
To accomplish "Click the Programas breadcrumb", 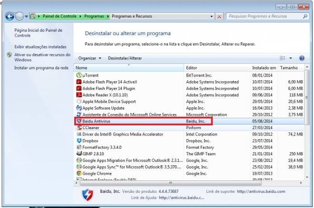I will pyautogui.click(x=94, y=16).
